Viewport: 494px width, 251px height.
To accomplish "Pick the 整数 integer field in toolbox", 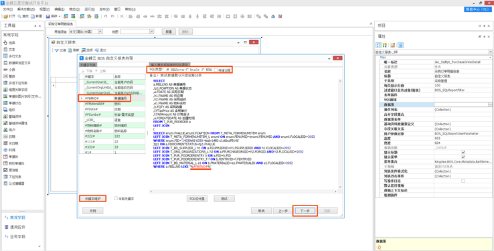I will (9, 76).
